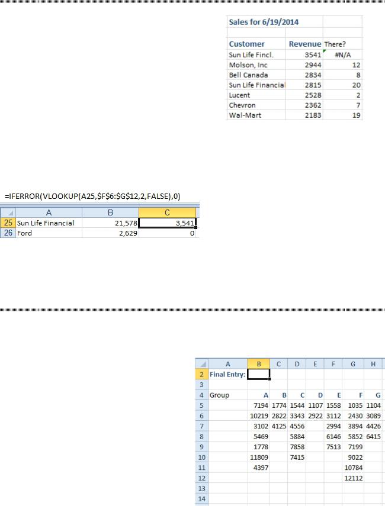Click cell with value 6415

373,436
